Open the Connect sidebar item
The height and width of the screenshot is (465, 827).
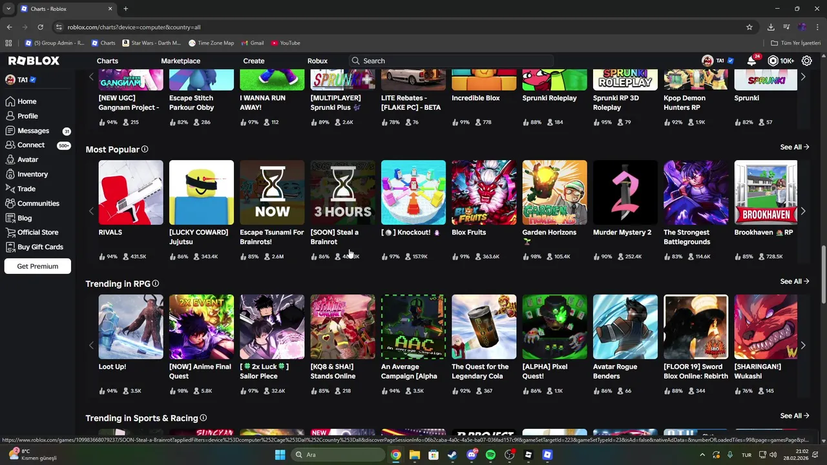tap(37, 145)
